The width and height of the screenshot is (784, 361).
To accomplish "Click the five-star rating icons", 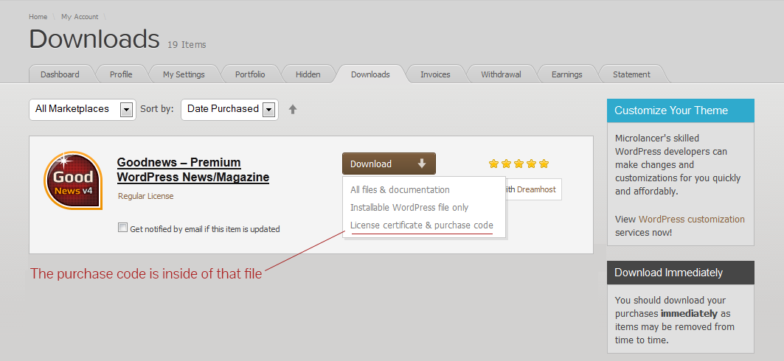I will 518,164.
